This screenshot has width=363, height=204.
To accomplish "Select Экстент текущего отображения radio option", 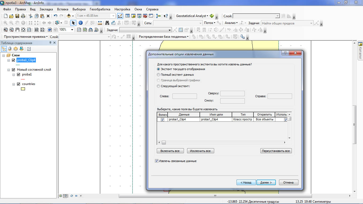I will coord(158,69).
